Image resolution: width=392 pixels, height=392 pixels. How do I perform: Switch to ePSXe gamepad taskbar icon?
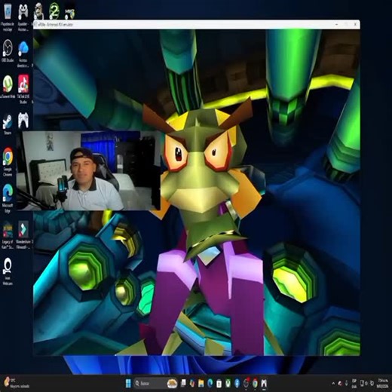point(264,384)
